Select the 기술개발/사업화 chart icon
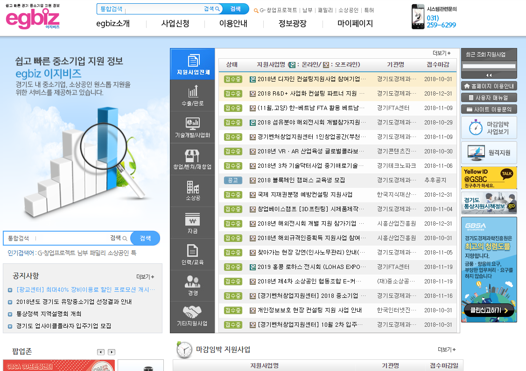 coord(192,125)
